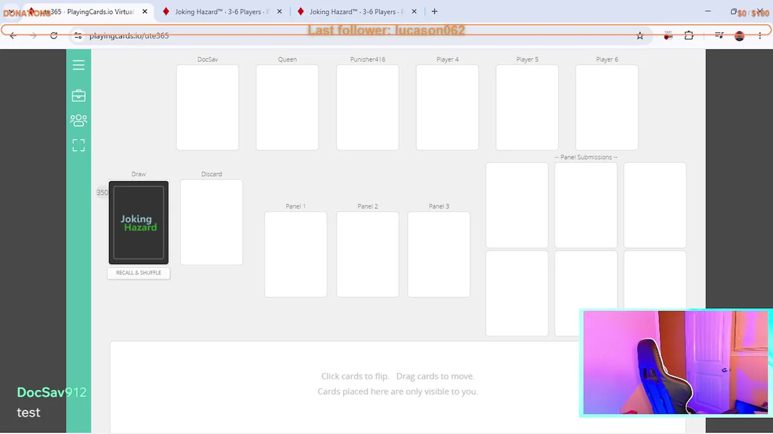The width and height of the screenshot is (773, 434).
Task: Open the hamburger menu in the green sidebar
Action: point(79,65)
